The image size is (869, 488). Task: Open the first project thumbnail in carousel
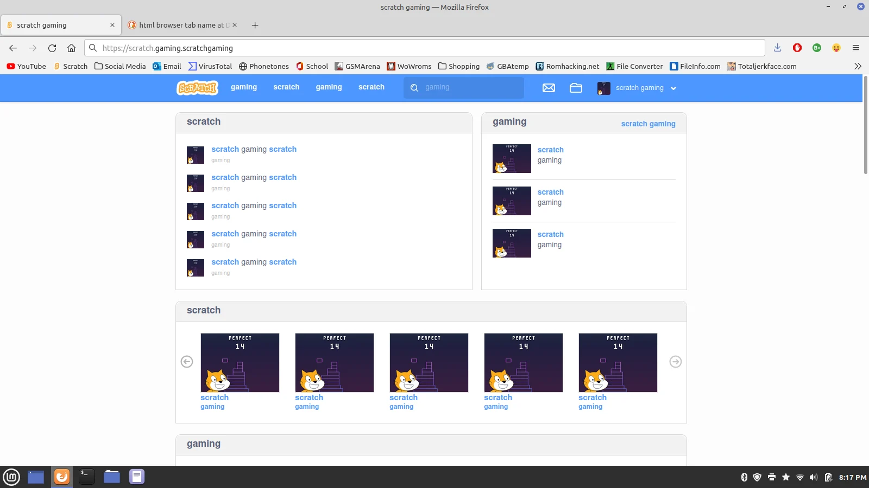[240, 363]
